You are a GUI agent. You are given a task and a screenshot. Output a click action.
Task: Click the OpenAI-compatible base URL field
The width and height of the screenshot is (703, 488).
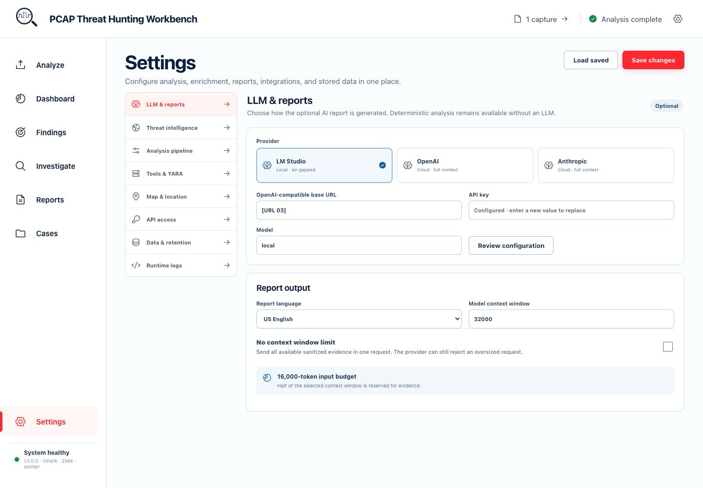359,210
